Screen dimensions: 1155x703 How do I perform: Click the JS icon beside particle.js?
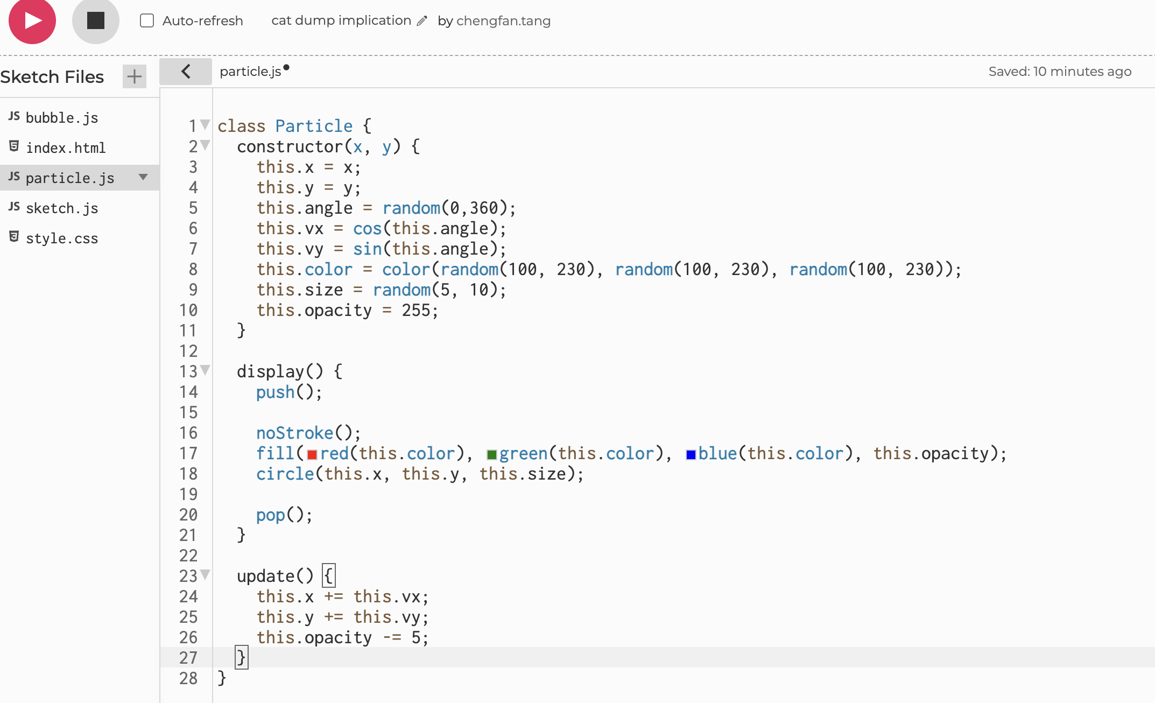(x=14, y=177)
